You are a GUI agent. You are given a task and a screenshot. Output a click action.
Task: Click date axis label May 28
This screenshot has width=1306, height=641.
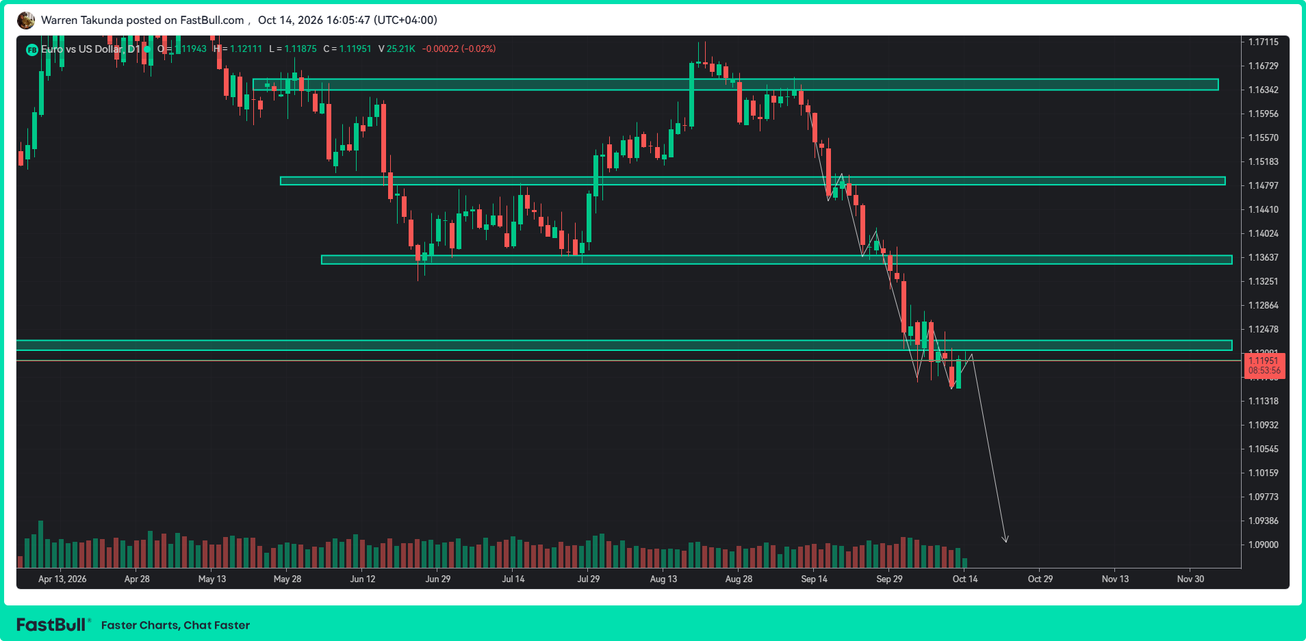click(287, 579)
